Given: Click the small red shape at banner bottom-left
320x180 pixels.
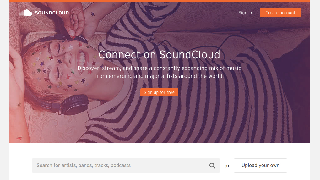Looking at the screenshot, I should point(19,138).
